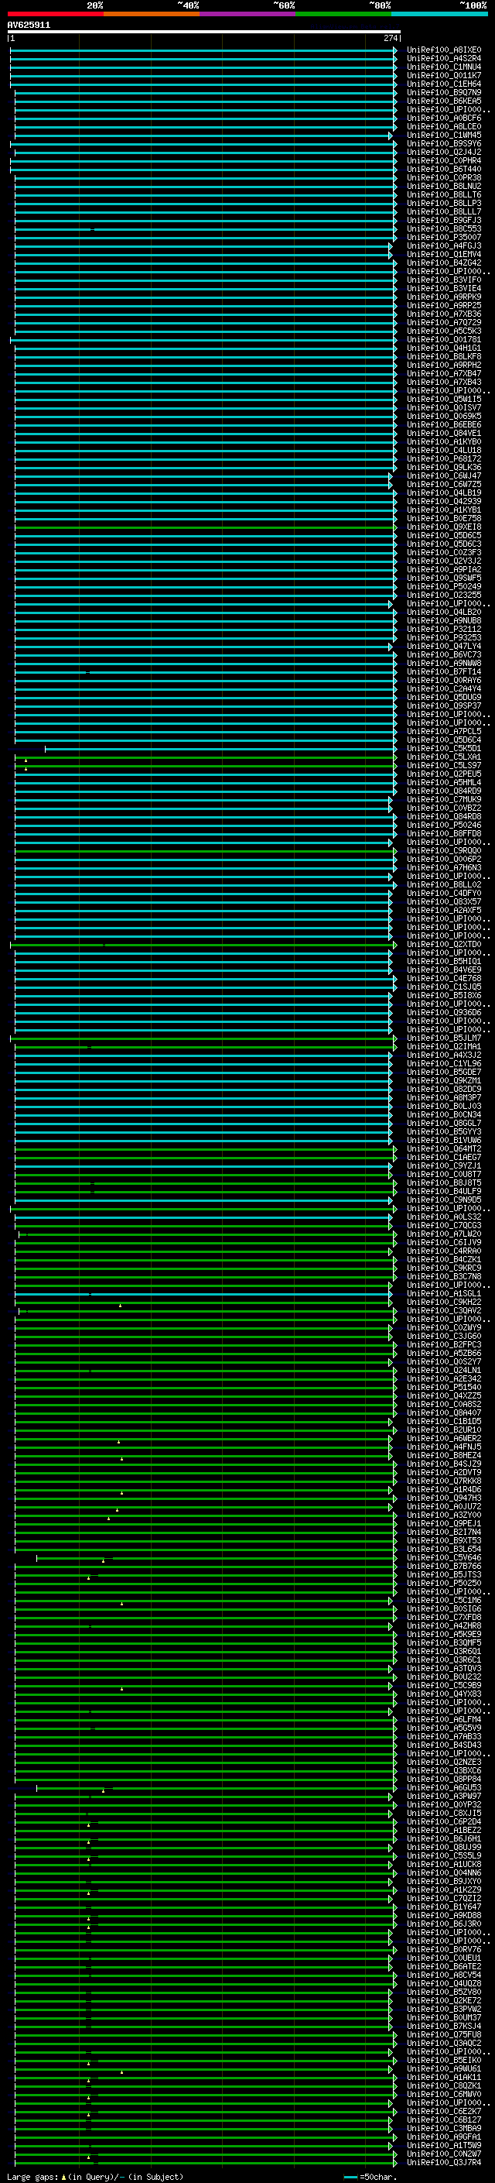
Task: Select hit label UniRef100_B6KEA5
Action: [x=444, y=101]
